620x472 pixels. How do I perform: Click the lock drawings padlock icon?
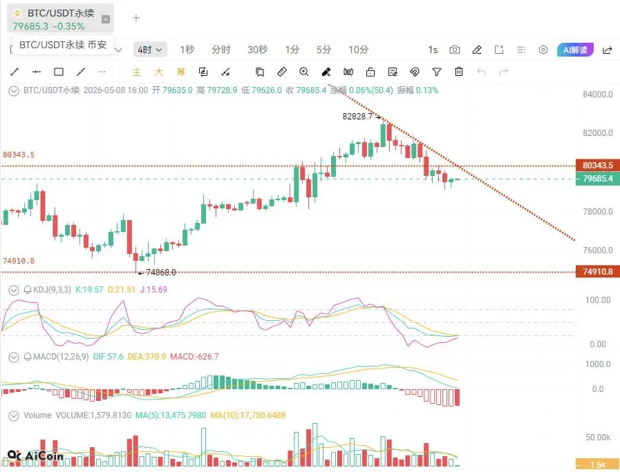pos(370,72)
